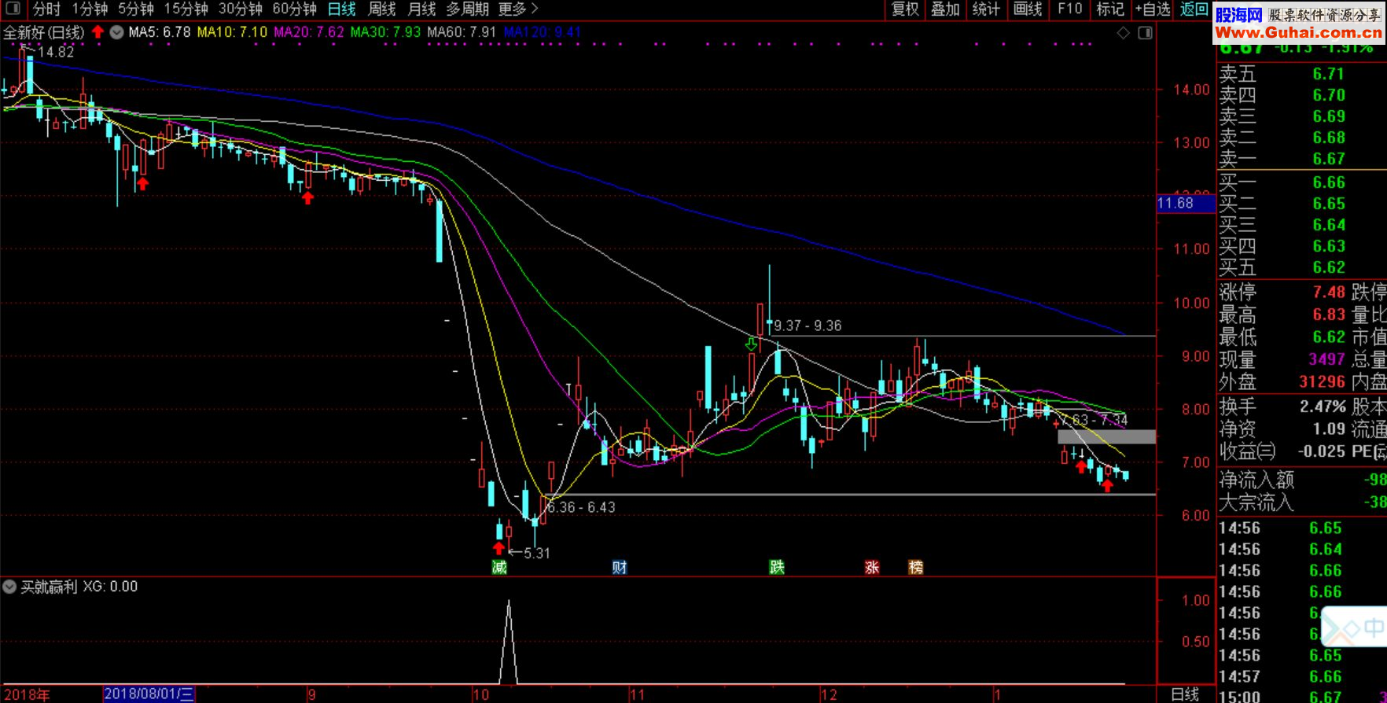Click the 买一 price 6.66
Viewport: 1387px width, 703px height.
click(x=1328, y=182)
